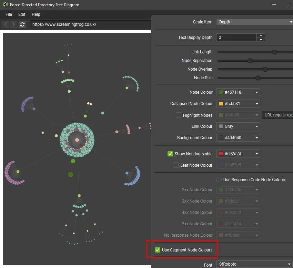
Task: Uncheck the Show Non-Indexable checkbox
Action: 170,154
